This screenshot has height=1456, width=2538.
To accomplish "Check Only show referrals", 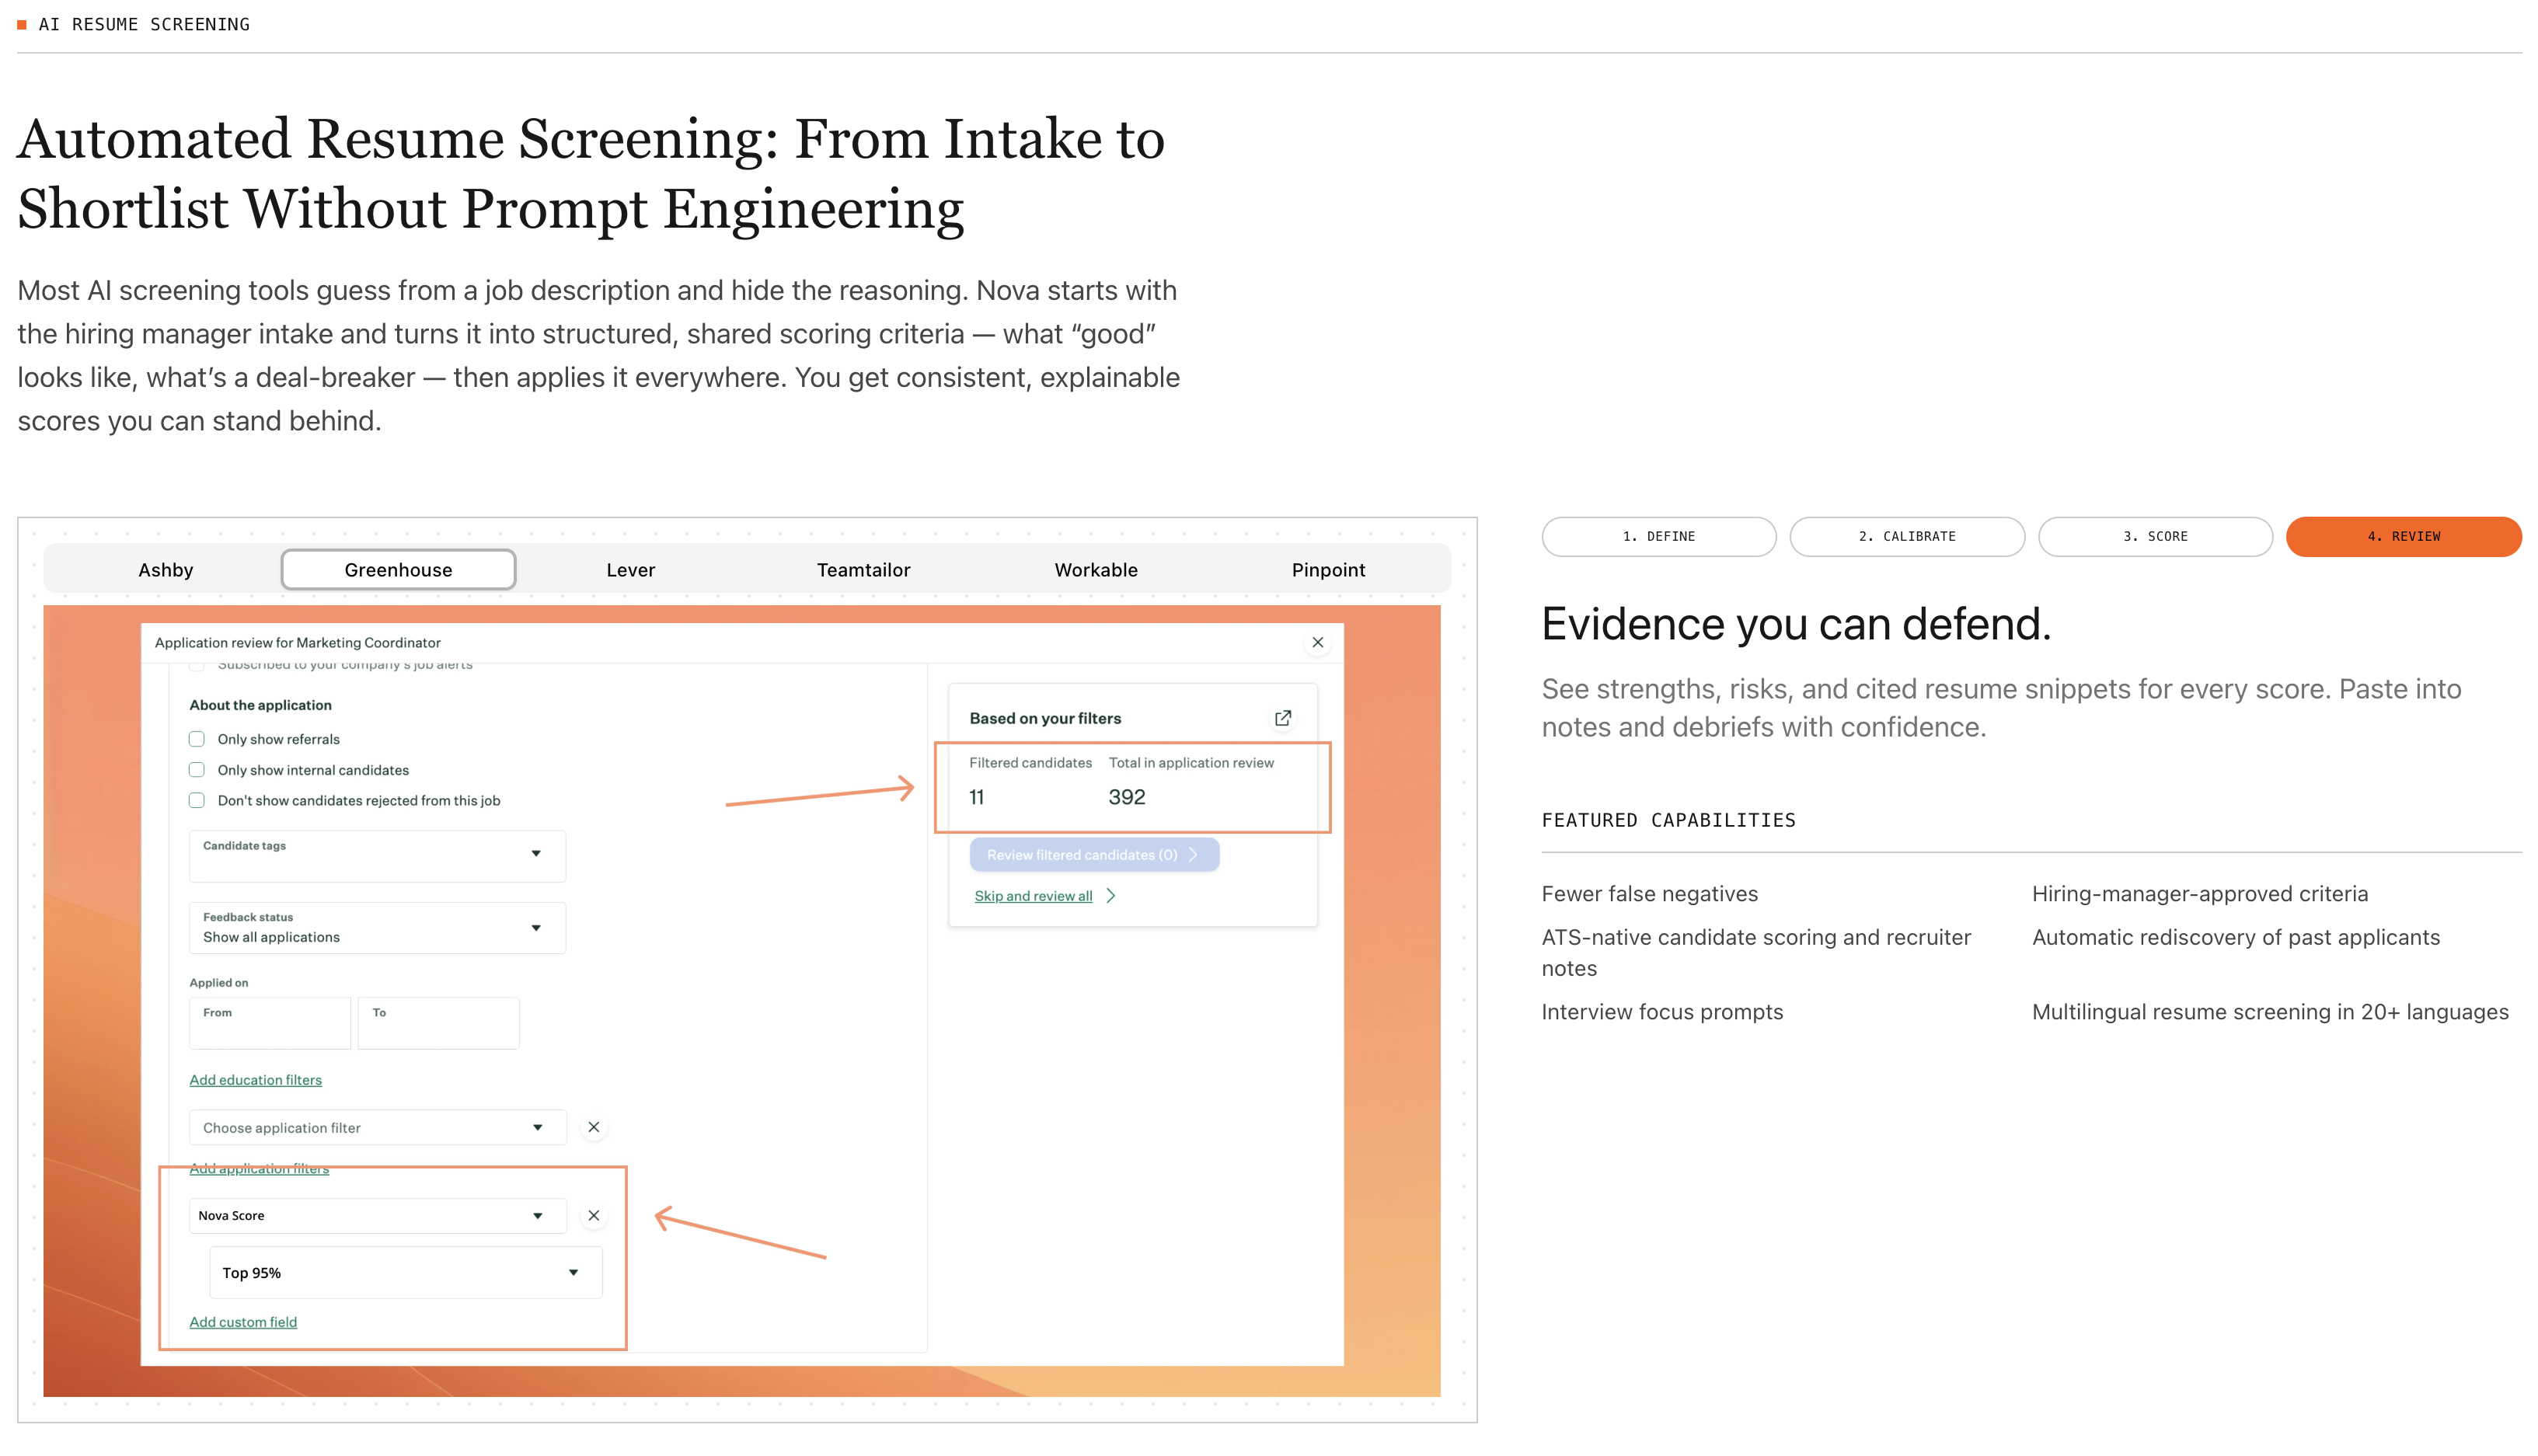I will (197, 739).
